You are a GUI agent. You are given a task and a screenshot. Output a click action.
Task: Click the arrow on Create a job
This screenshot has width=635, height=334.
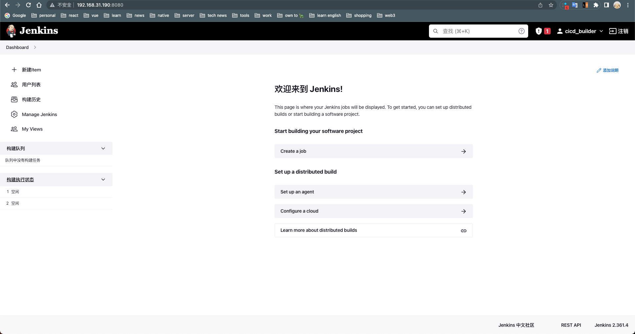[x=464, y=151]
